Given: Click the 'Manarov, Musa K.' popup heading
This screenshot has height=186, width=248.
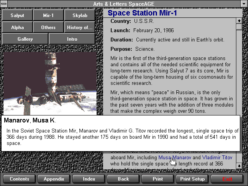Looking at the screenshot, I should [30, 121].
